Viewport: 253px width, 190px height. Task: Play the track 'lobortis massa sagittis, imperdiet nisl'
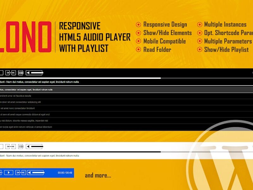coord(126,121)
